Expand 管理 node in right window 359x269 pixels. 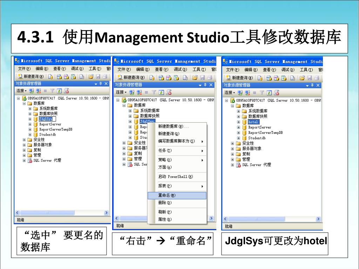(232, 159)
